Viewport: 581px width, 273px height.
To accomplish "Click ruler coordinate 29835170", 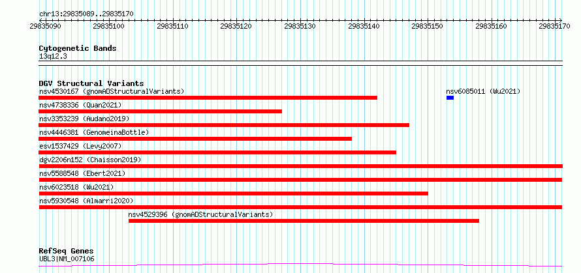I will click(x=555, y=26).
